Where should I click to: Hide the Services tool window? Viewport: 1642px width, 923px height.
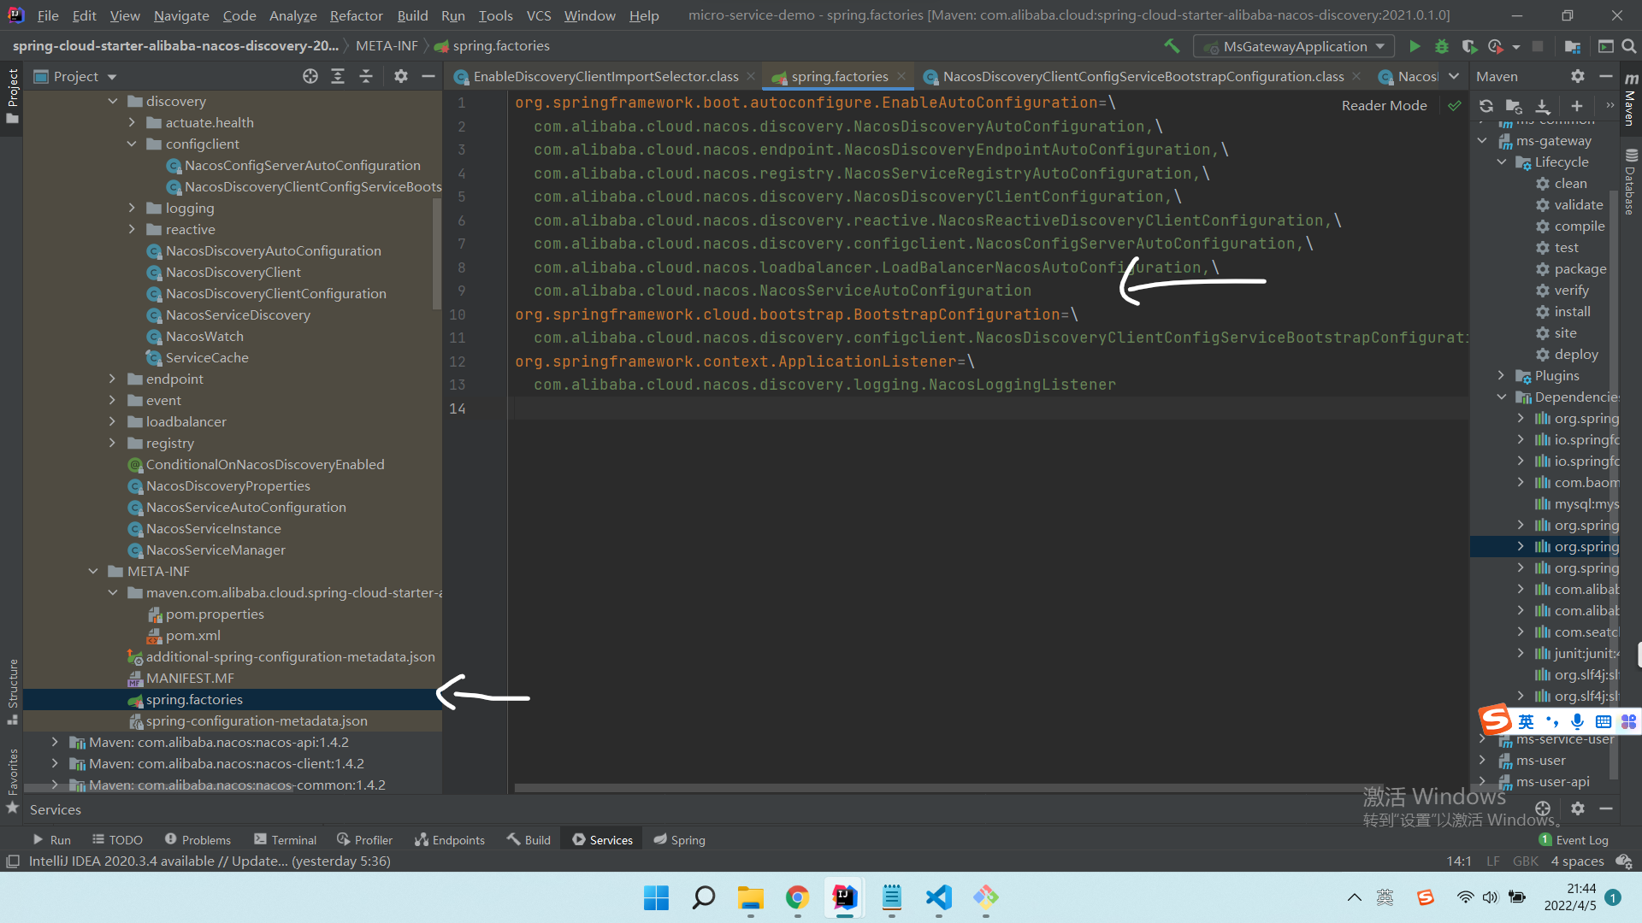coord(1606,808)
